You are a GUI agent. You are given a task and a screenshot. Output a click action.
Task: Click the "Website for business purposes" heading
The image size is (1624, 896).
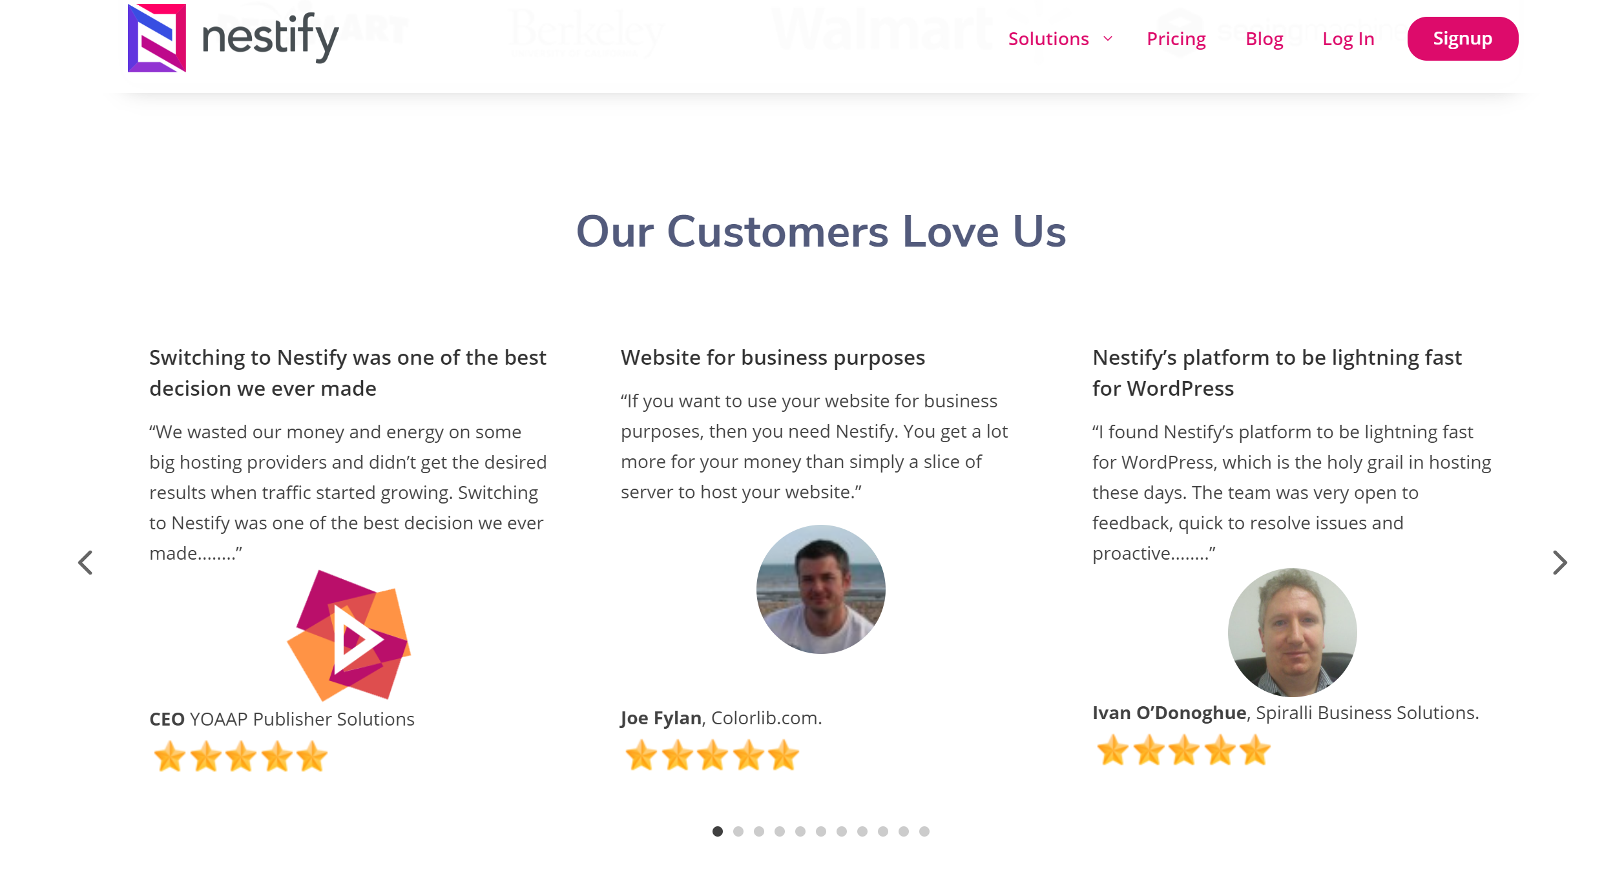tap(773, 358)
